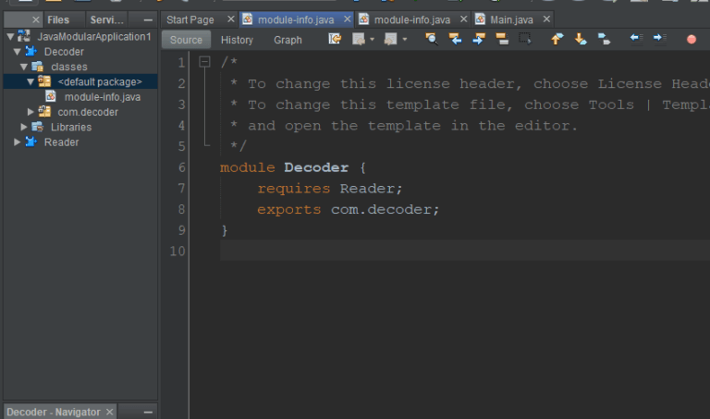
Task: Click the Shift Line Right icon
Action: click(x=658, y=39)
